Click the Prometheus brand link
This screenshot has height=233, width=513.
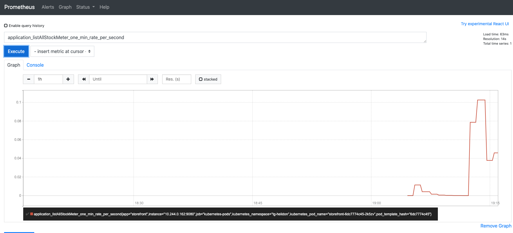tap(19, 7)
